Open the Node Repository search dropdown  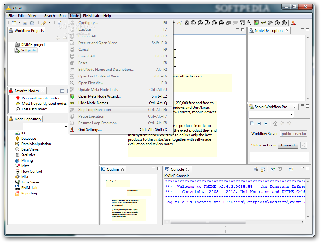tap(66, 127)
